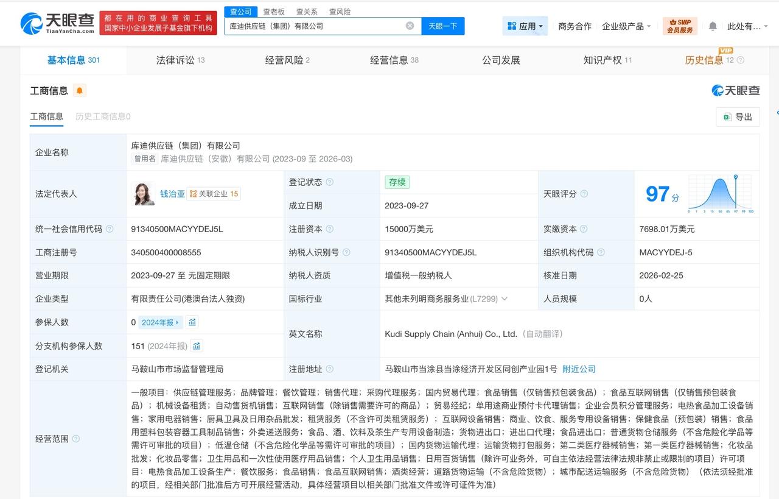The height and width of the screenshot is (499, 779).
Task: Click the trend chart icon beside 参保人数
Action: pos(192,322)
